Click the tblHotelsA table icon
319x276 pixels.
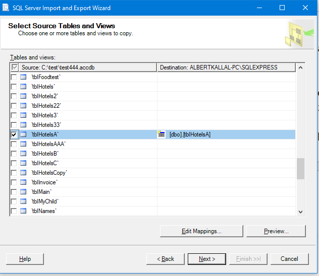pos(23,134)
